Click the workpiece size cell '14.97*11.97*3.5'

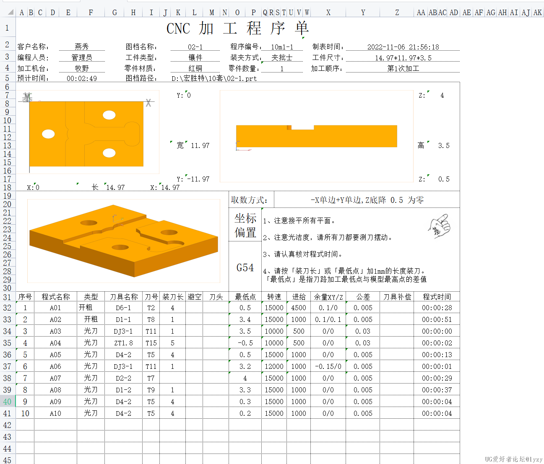pyautogui.click(x=403, y=58)
